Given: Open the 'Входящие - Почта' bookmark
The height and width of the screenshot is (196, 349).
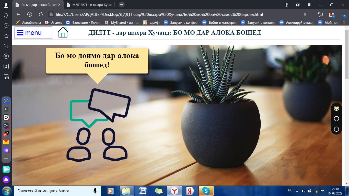Looking at the screenshot, I should coord(83,22).
